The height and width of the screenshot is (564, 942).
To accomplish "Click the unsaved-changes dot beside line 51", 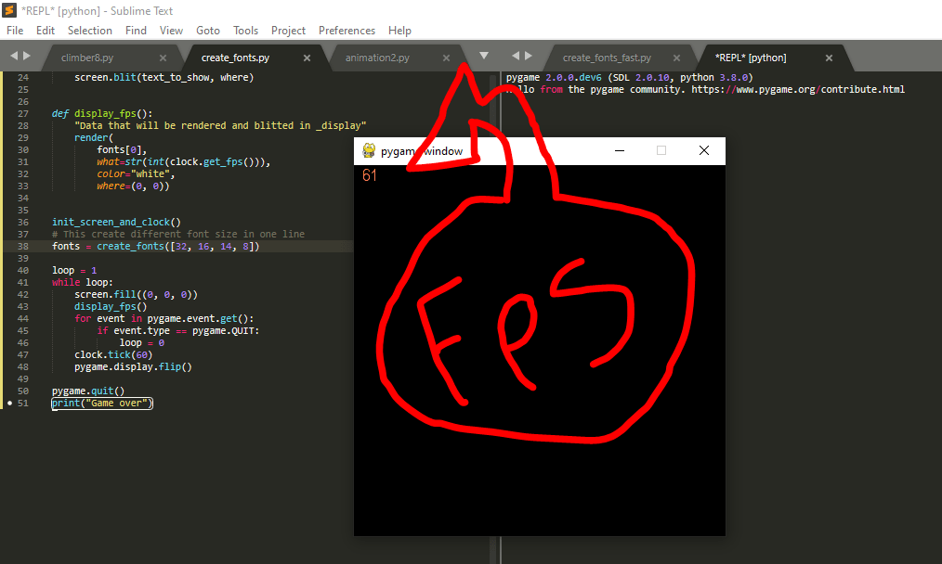I will (x=8, y=403).
